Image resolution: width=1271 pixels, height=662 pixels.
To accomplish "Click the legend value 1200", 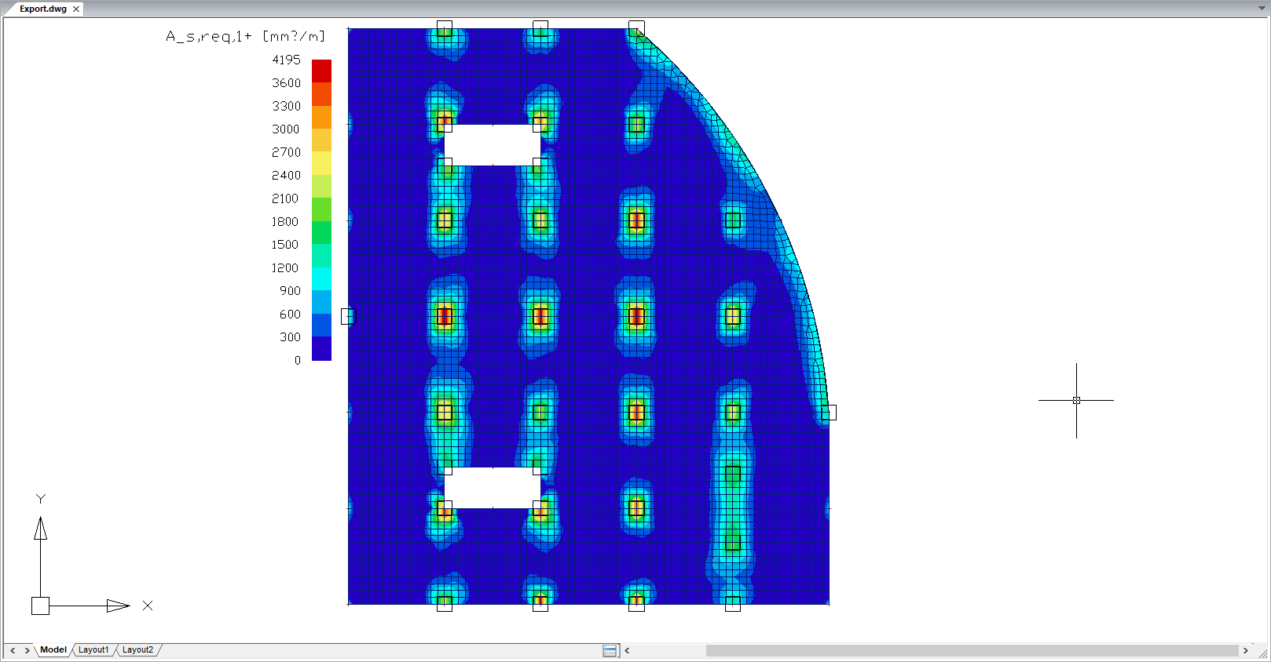I will click(x=286, y=267).
